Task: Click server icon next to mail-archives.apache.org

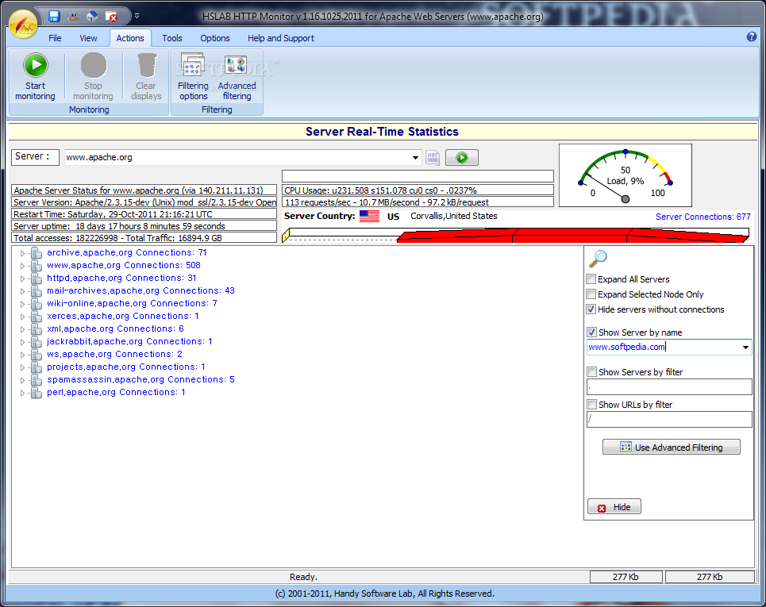Action: pos(37,291)
